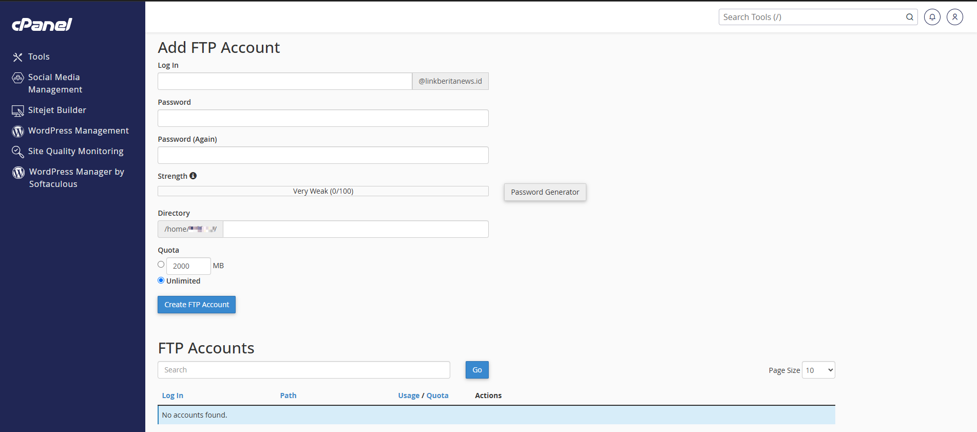
Task: Open WordPress Management menu item
Action: (79, 130)
